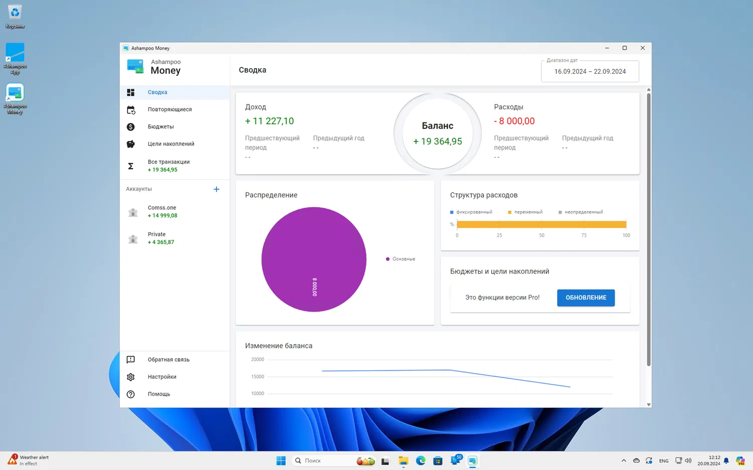The width and height of the screenshot is (753, 470).
Task: Click the income value + 11 227,10
Action: (x=270, y=121)
